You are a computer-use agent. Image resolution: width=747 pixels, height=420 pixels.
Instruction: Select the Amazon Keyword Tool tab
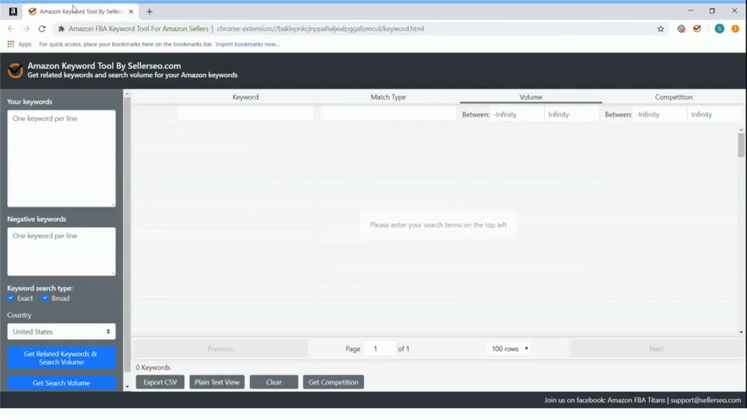click(81, 11)
